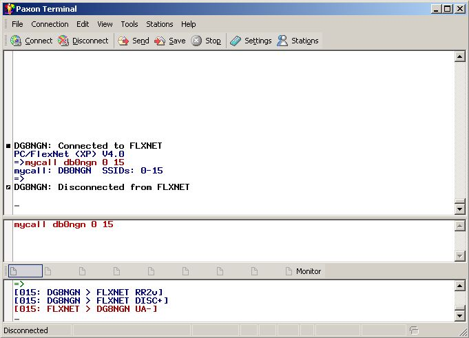This screenshot has width=469, height=338.
Task: Select the first channel tab
Action: click(x=25, y=271)
